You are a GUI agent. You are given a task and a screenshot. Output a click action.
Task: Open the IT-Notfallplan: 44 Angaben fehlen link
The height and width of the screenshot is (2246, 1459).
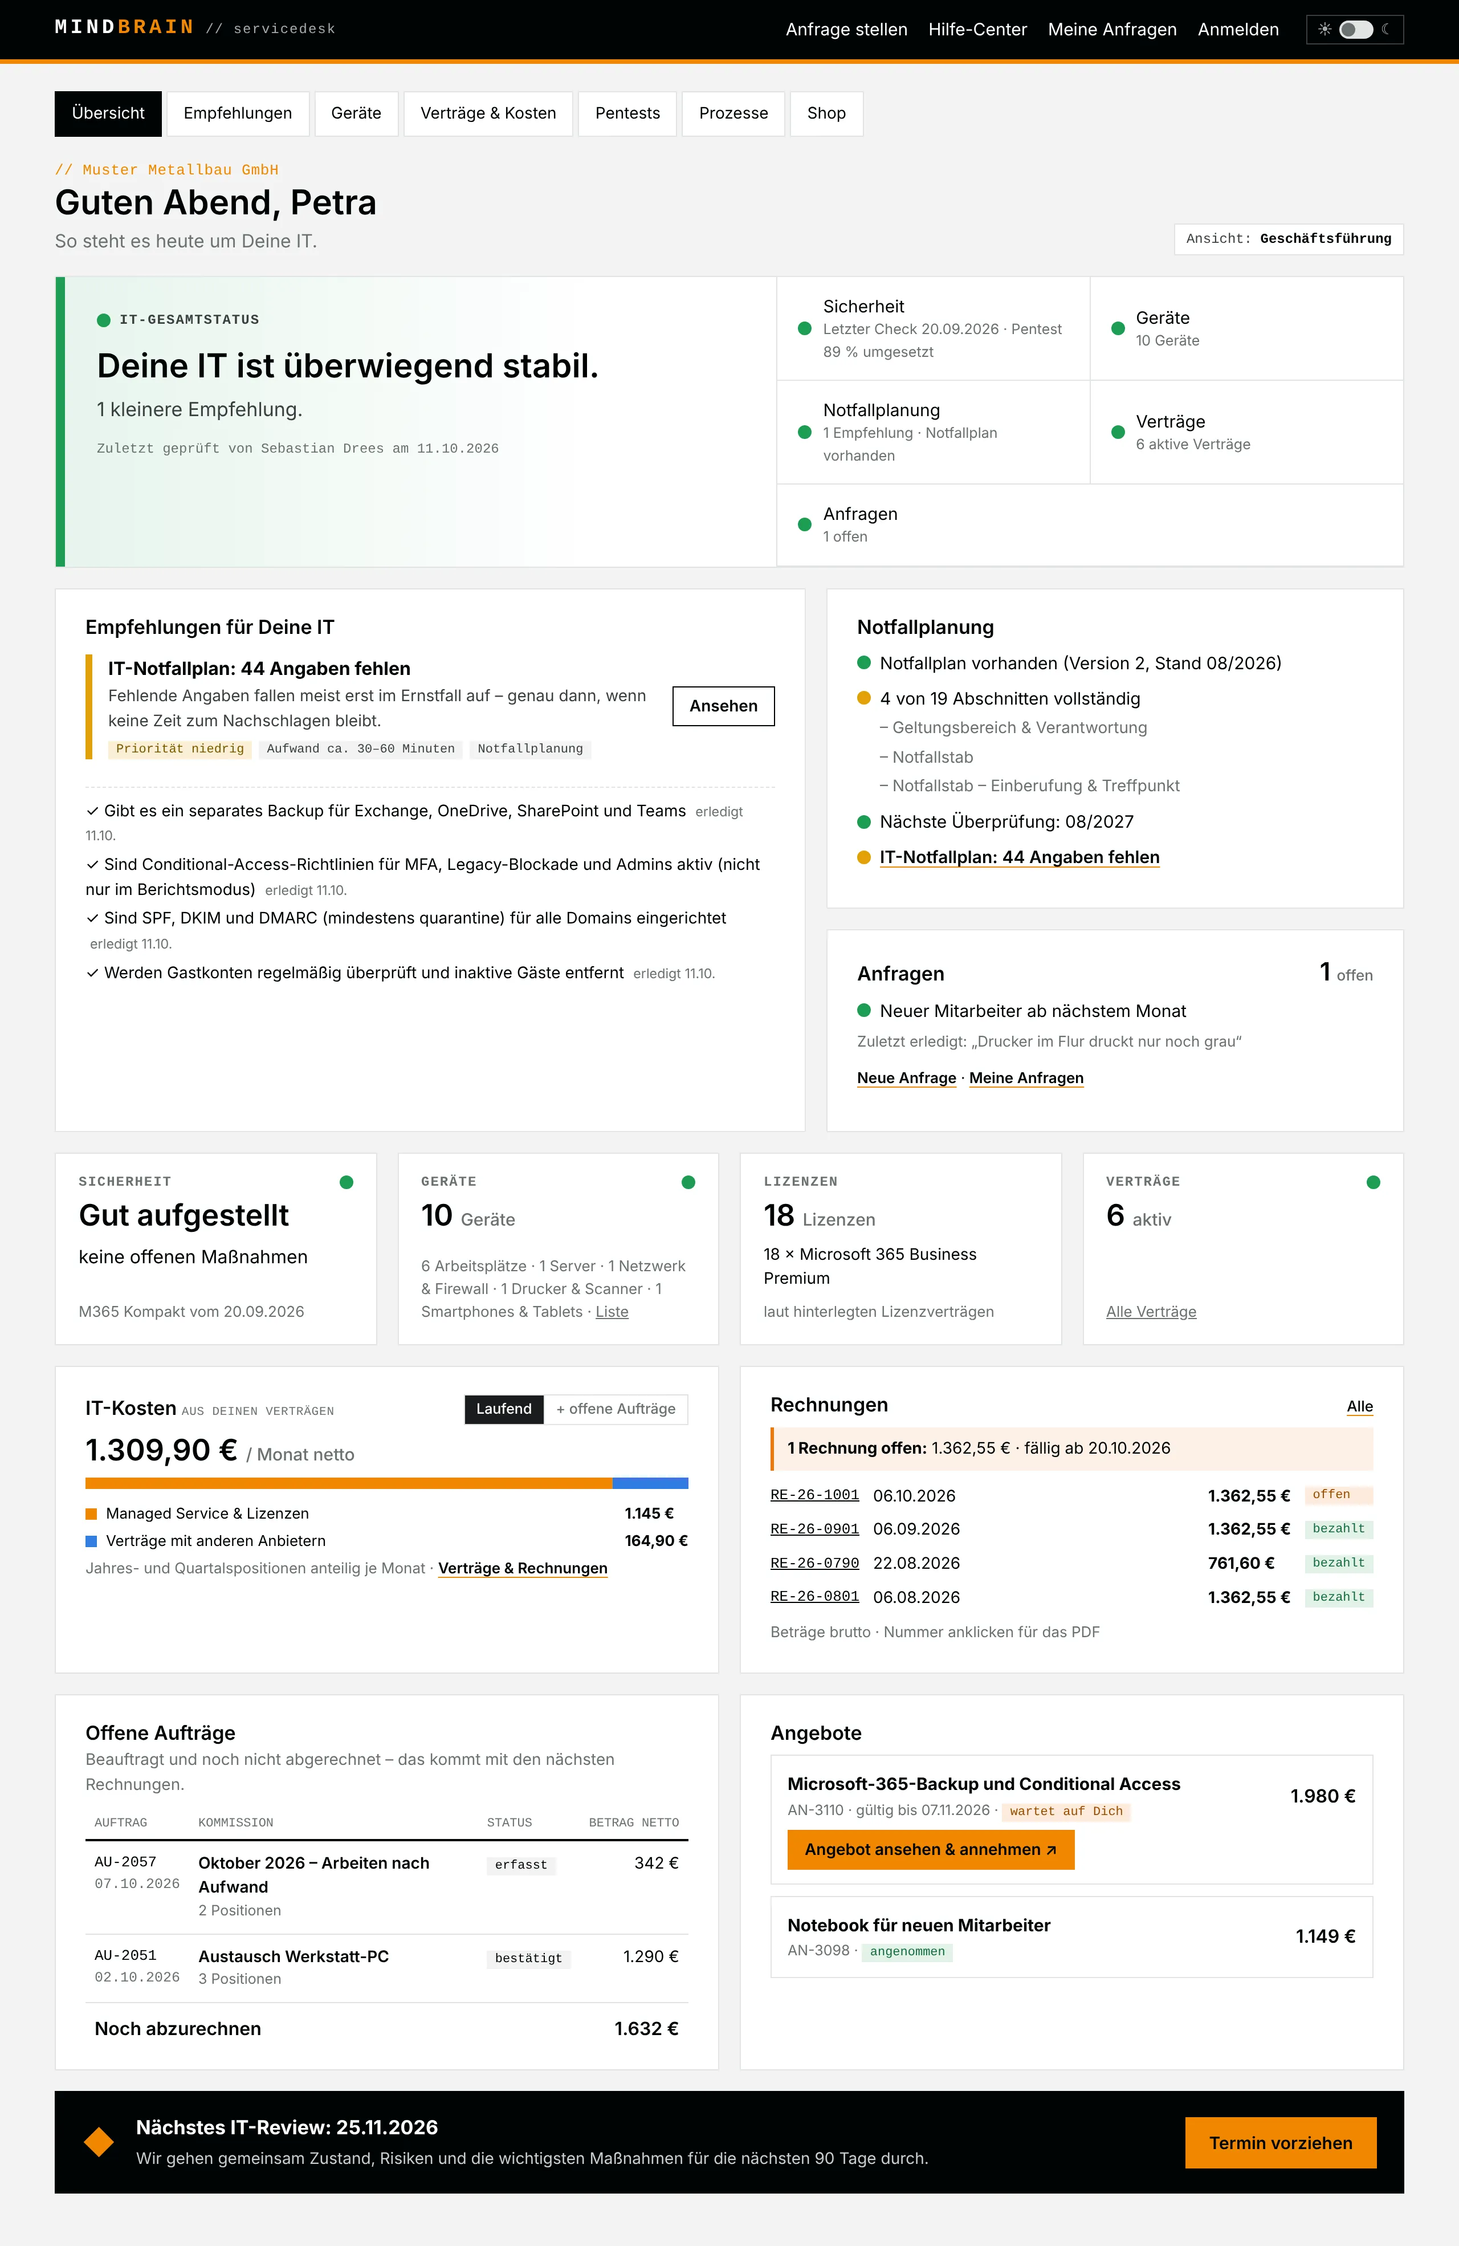click(1019, 857)
